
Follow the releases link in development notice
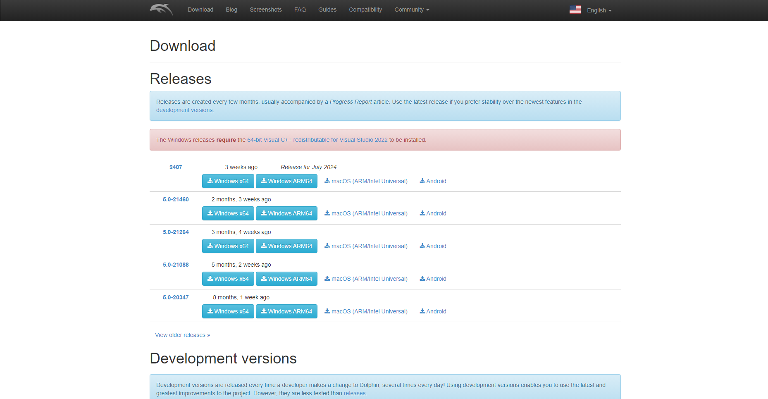[355, 393]
